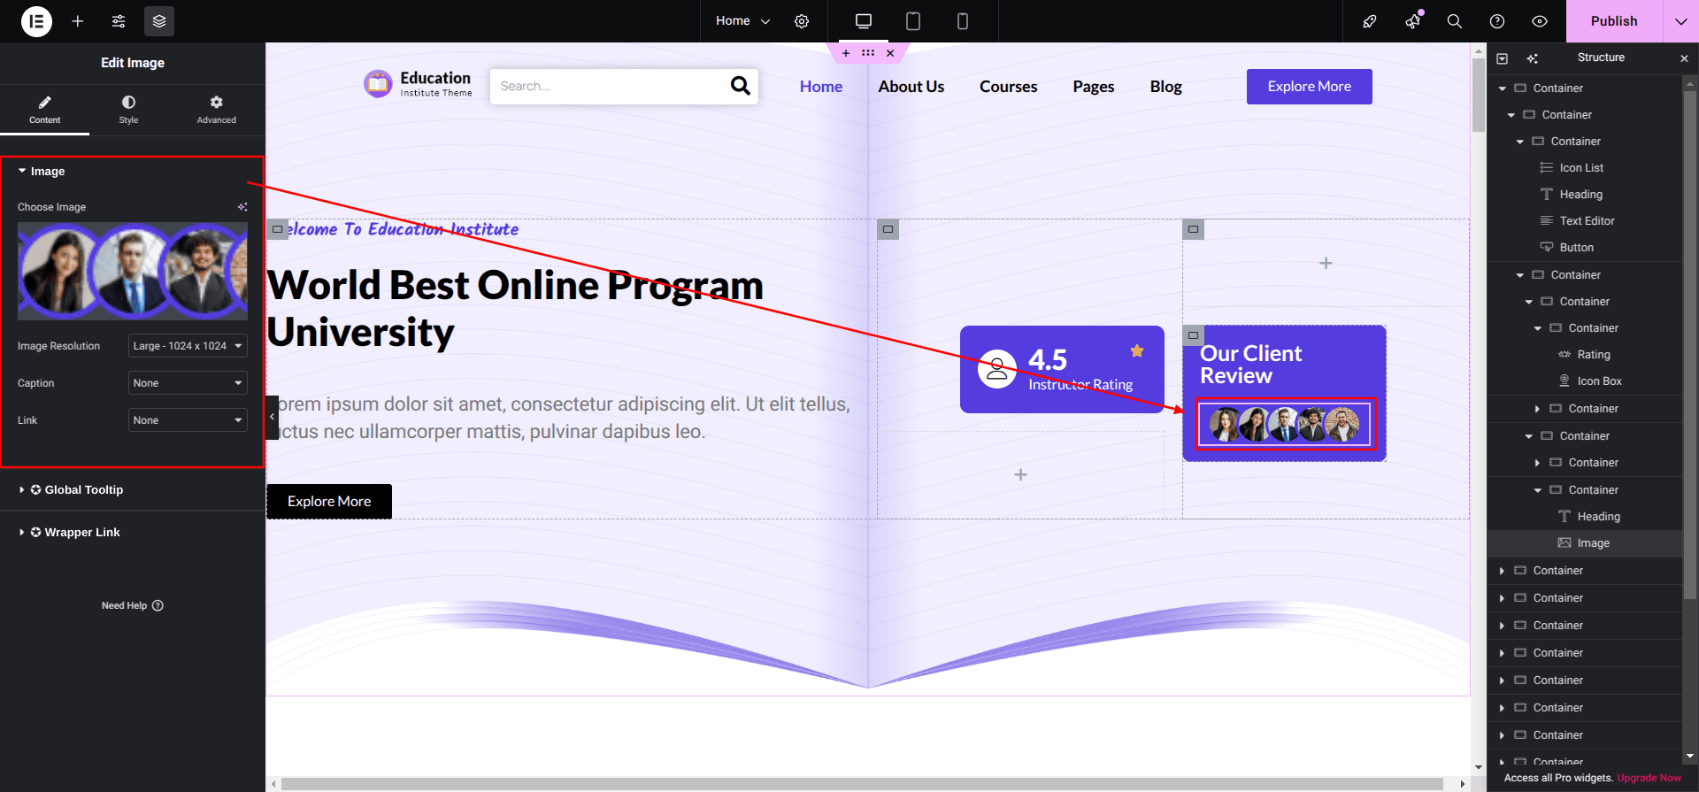Open page settings gear icon
The width and height of the screenshot is (1699, 792).
802,21
